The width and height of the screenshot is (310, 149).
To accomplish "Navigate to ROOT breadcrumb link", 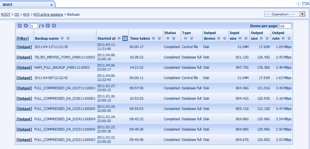I will tap(6, 14).
